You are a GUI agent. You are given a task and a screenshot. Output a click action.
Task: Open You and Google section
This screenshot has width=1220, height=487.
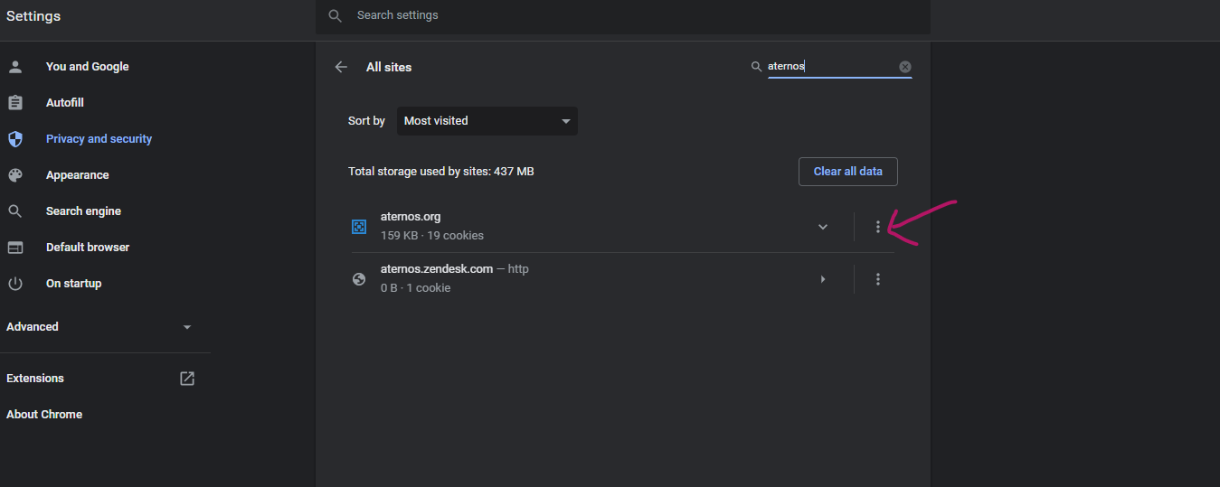click(88, 67)
